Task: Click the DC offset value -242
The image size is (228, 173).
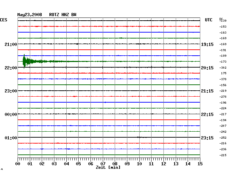Action: (223, 132)
